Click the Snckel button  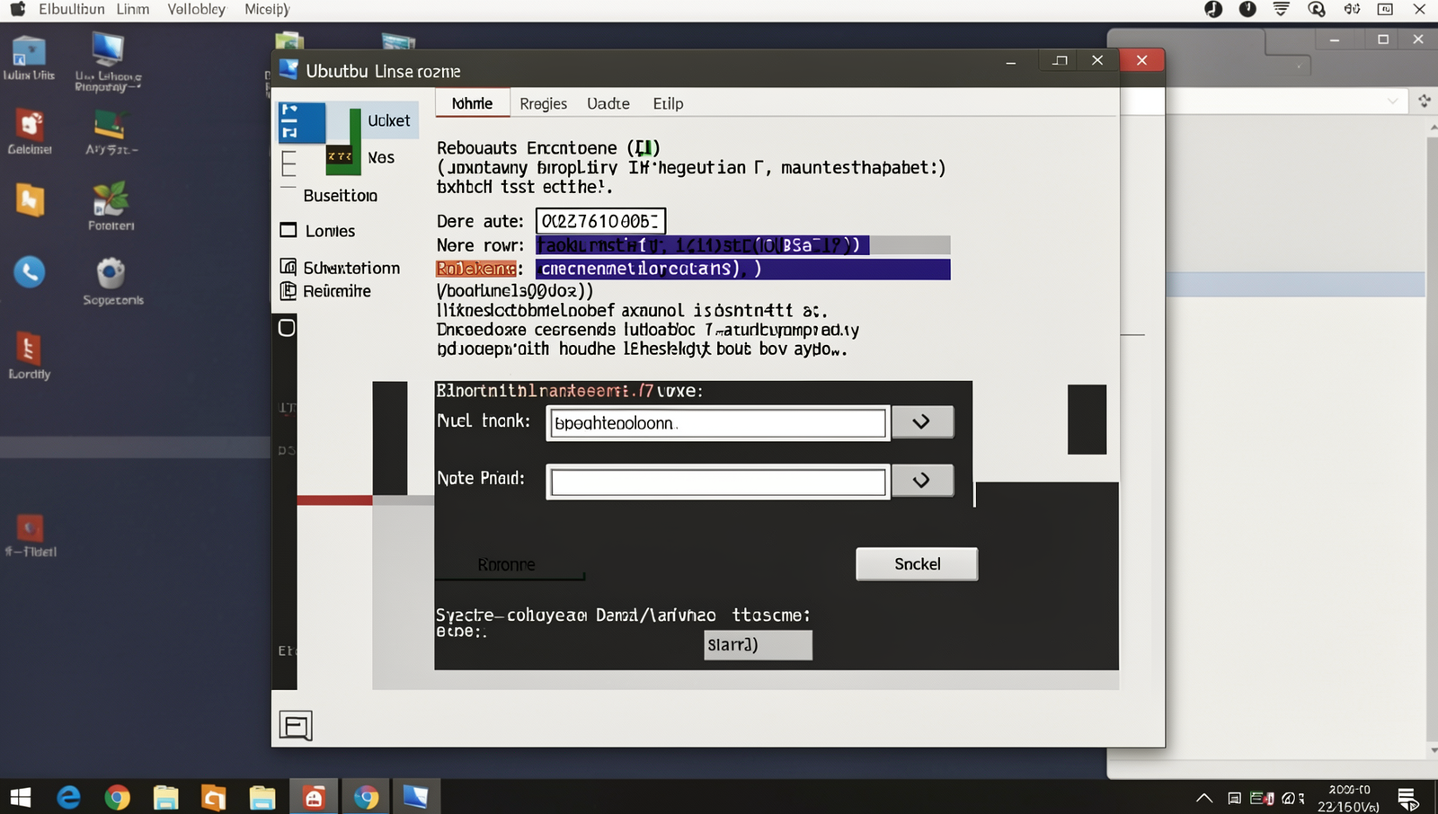917,564
